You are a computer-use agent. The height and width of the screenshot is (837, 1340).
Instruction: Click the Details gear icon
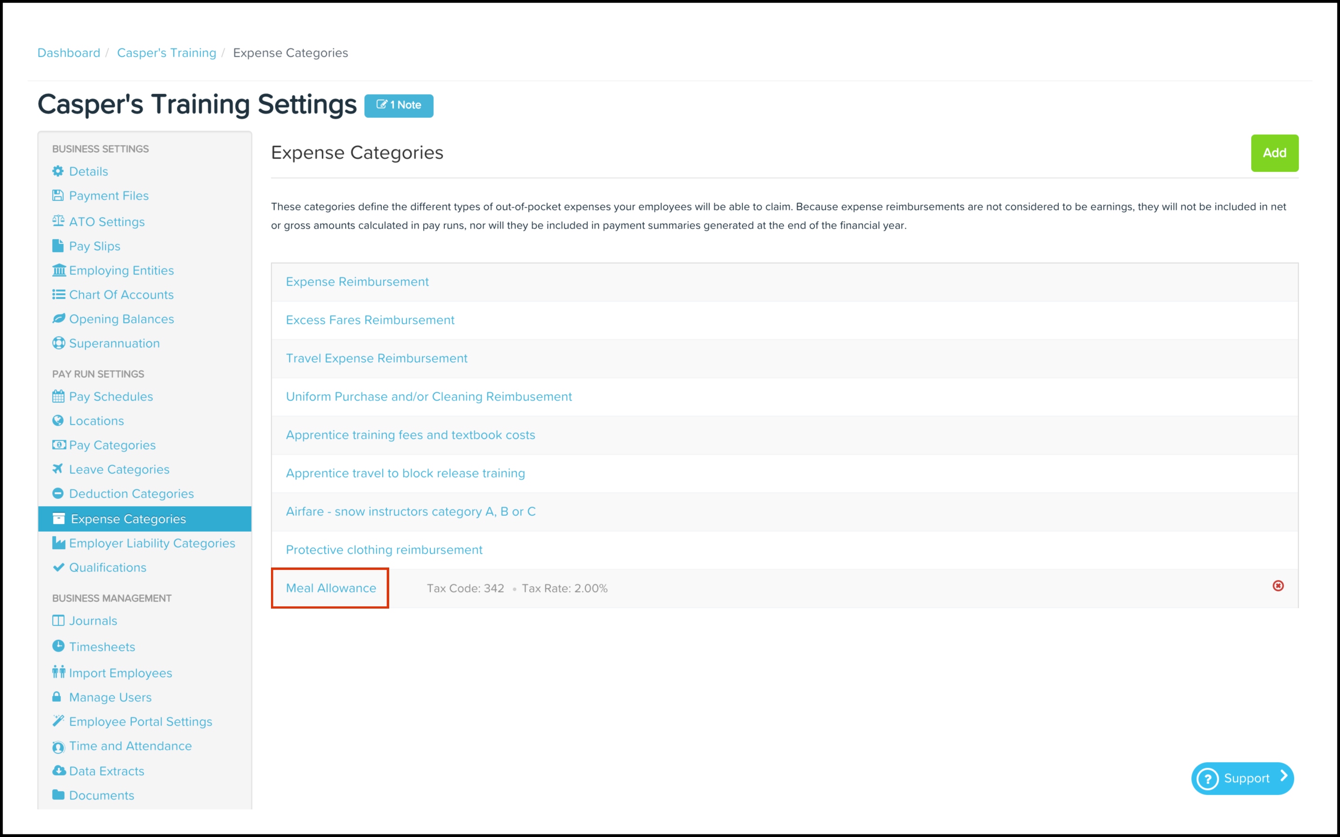point(57,171)
